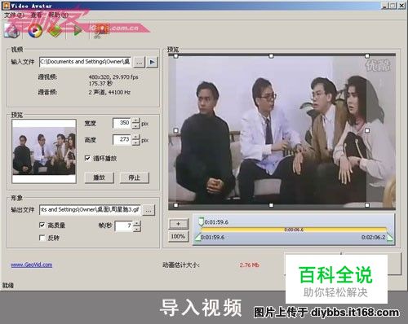Open the www.GeoVid.com link

pyautogui.click(x=32, y=265)
